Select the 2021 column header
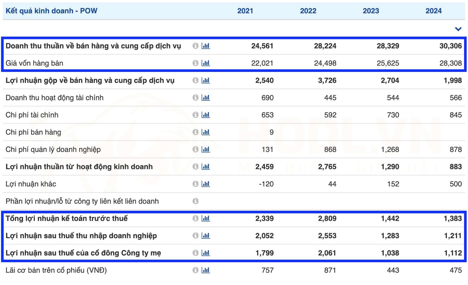Screen dimensions: 468x285 [x=245, y=11]
